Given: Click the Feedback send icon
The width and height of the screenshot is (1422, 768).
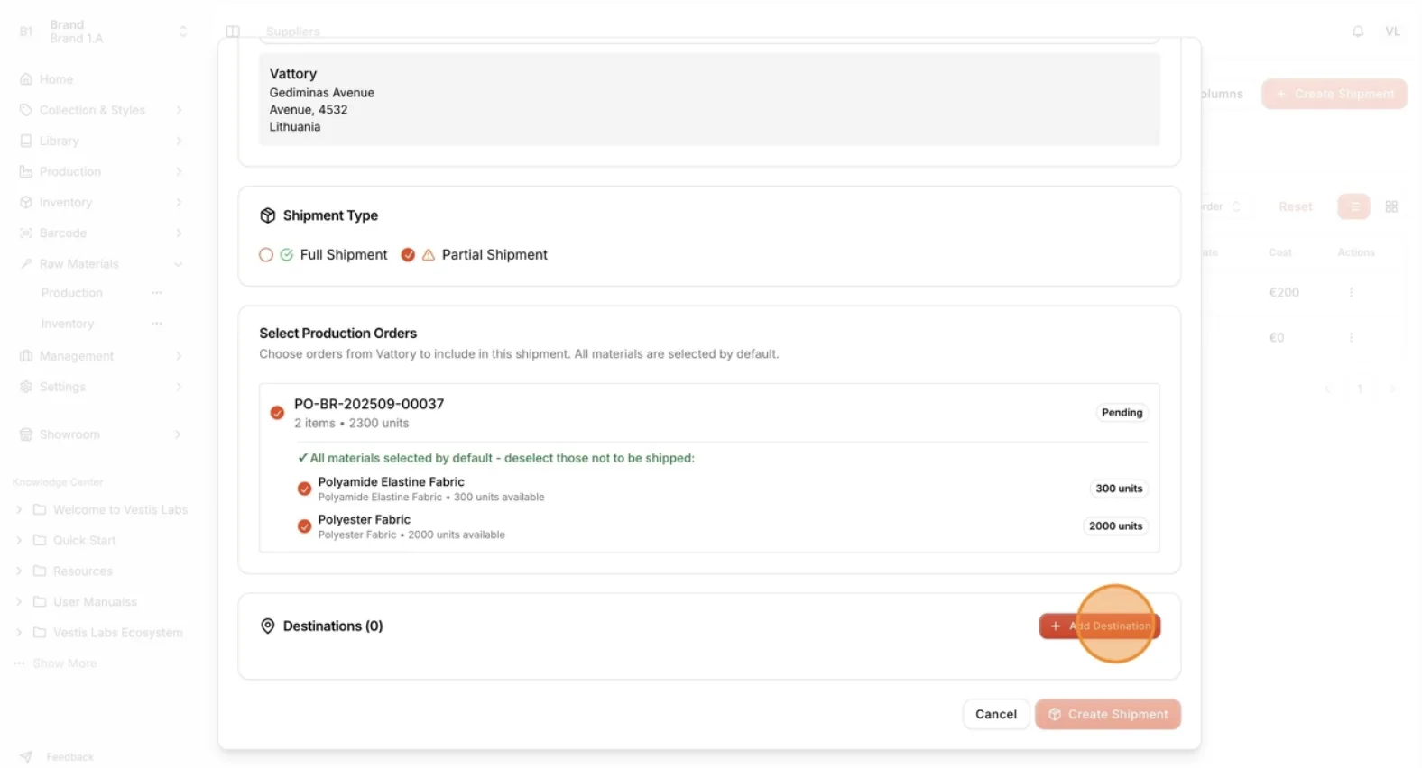Looking at the screenshot, I should 26,757.
